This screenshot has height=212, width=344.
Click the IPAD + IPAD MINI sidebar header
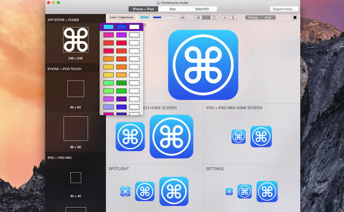pos(59,158)
